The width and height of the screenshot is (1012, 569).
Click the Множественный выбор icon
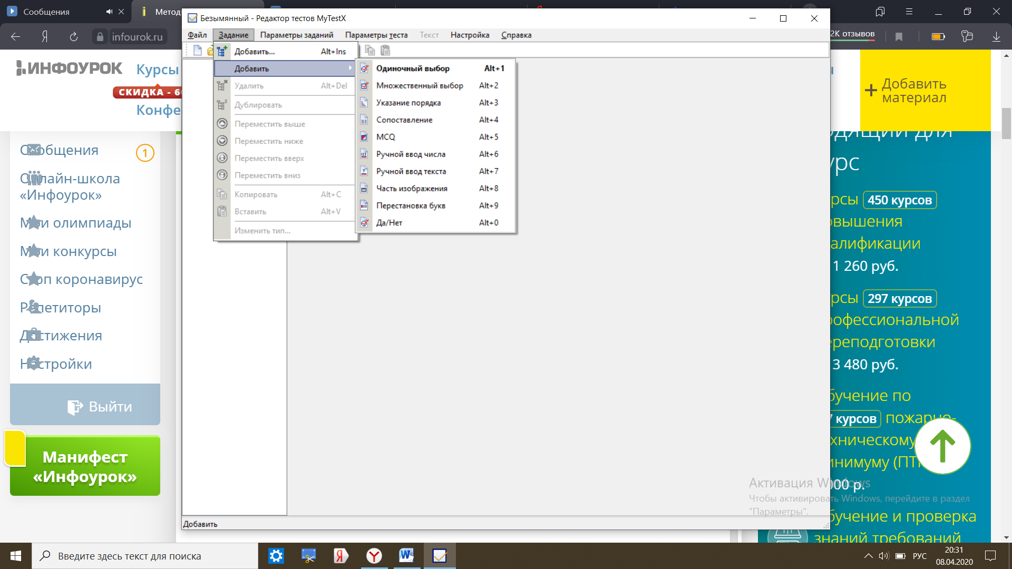364,85
